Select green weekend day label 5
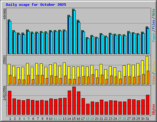The width and height of the screenshot is (157, 122). 29,119
